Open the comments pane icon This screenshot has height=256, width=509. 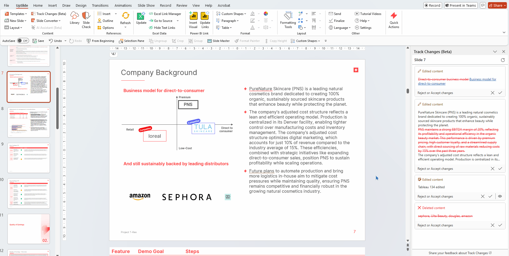click(483, 5)
